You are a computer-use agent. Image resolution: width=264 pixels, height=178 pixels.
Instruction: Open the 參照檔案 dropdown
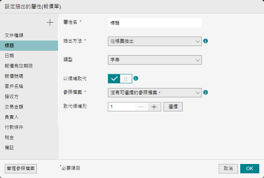click(154, 93)
